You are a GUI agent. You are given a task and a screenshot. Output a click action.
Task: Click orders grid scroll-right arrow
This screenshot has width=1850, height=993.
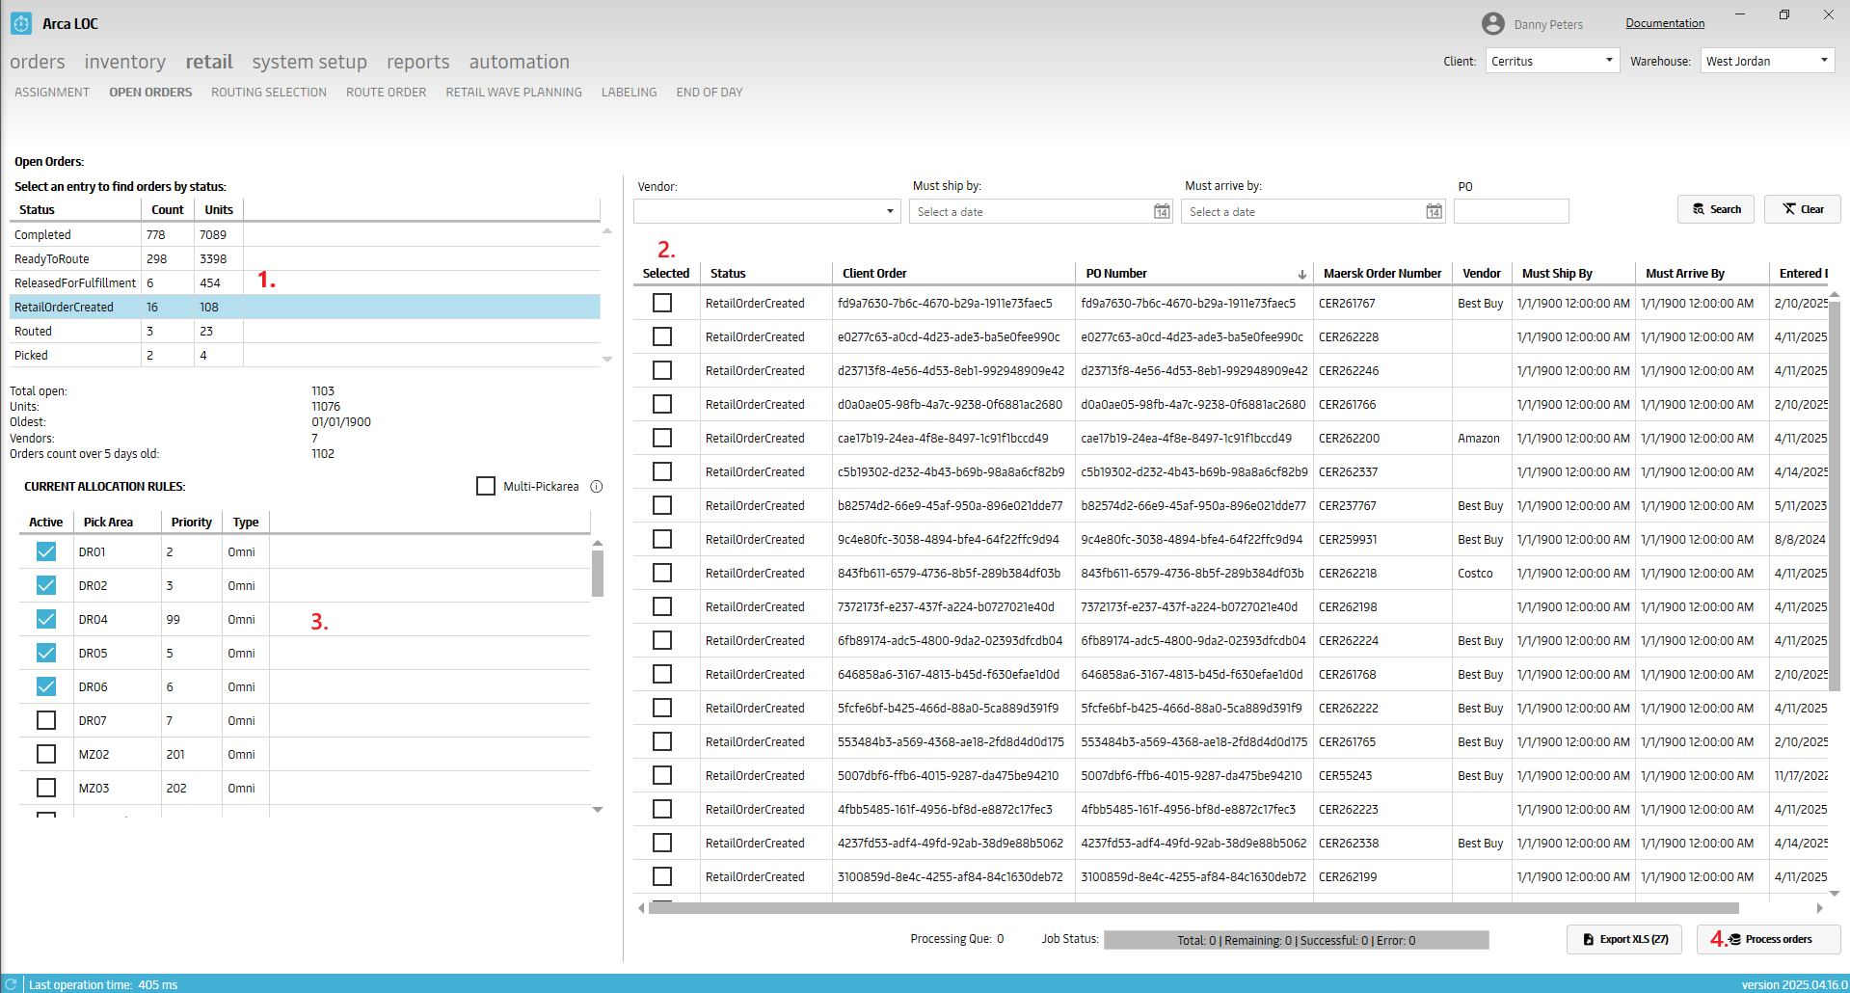pos(1819,908)
